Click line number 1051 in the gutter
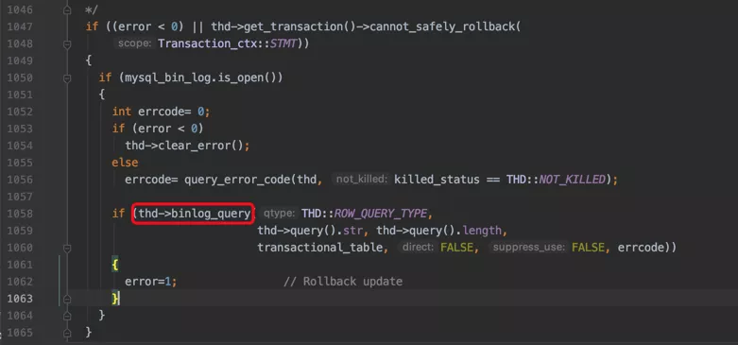This screenshot has width=738, height=345. click(20, 95)
